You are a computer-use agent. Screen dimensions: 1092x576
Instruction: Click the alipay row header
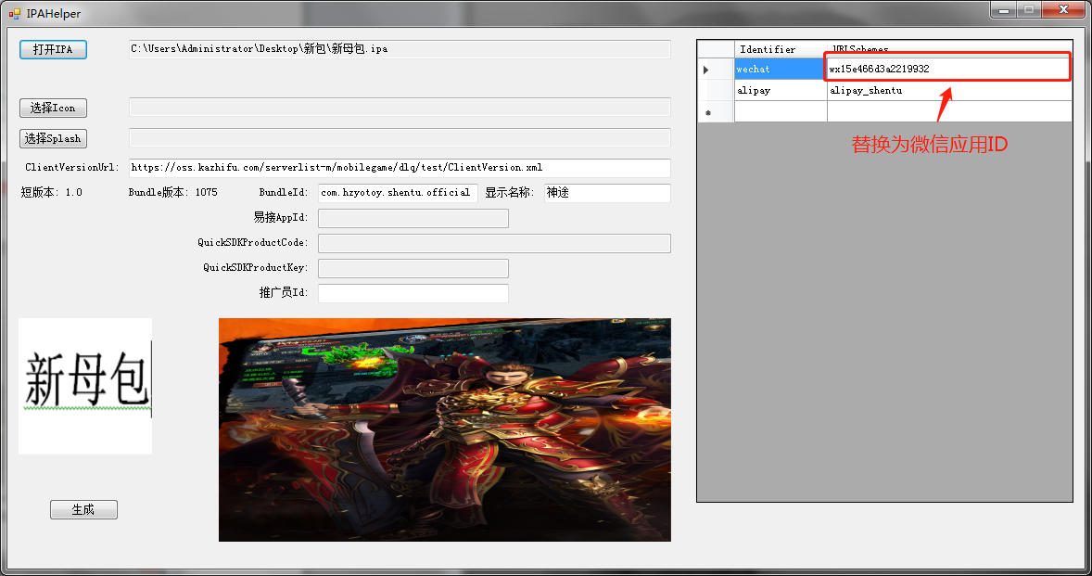(x=716, y=91)
